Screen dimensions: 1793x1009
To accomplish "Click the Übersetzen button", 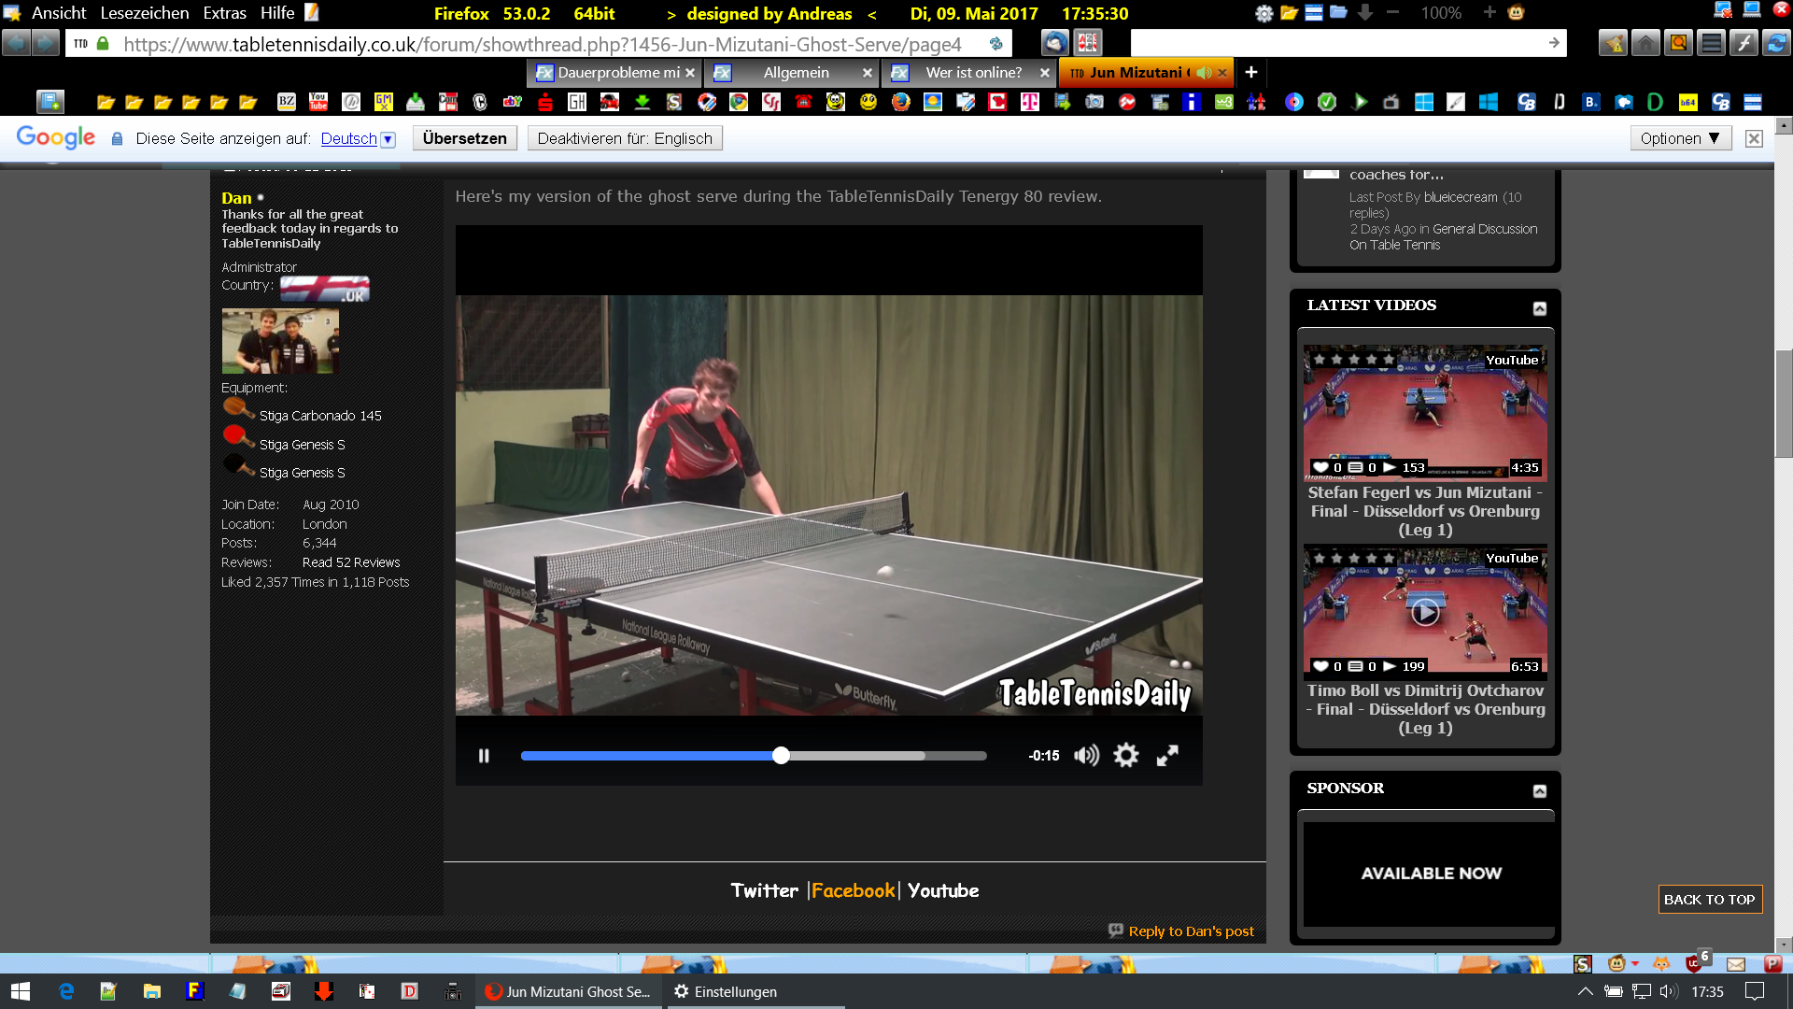I will [464, 138].
